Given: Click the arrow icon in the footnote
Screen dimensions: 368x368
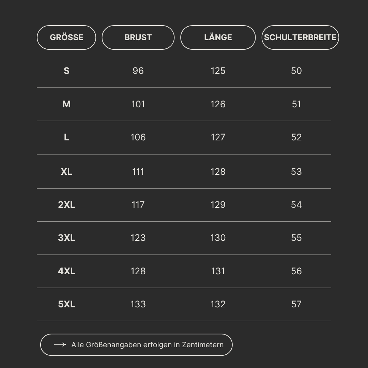Looking at the screenshot, I should [x=60, y=345].
